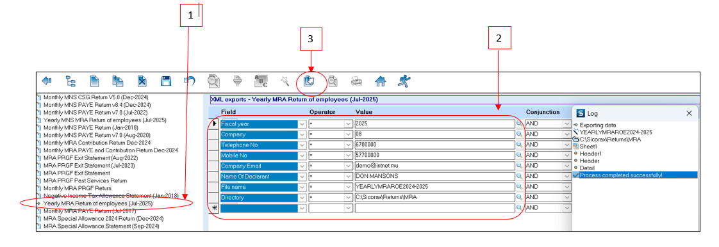Viewport: 719px width, 247px height.
Task: Open the Telephone No field dropdown
Action: [x=302, y=145]
